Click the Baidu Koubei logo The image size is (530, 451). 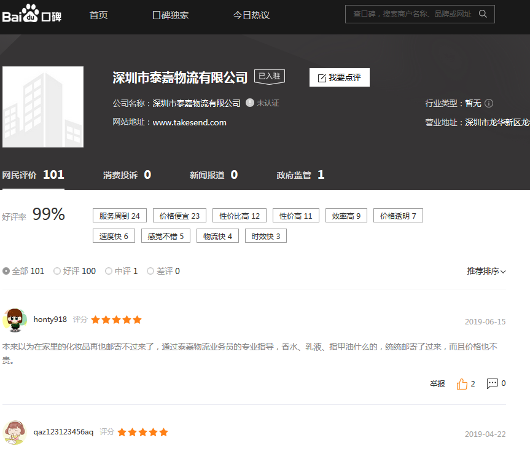[x=32, y=14]
